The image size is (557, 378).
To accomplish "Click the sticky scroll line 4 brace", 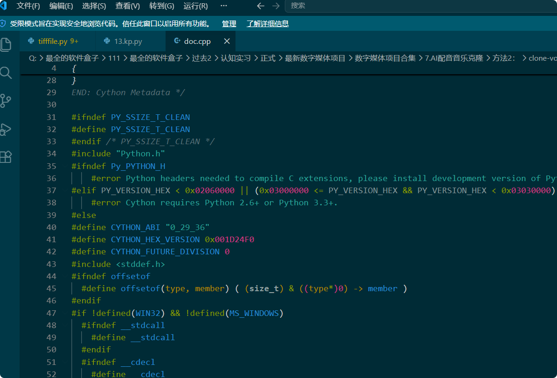I will point(74,69).
